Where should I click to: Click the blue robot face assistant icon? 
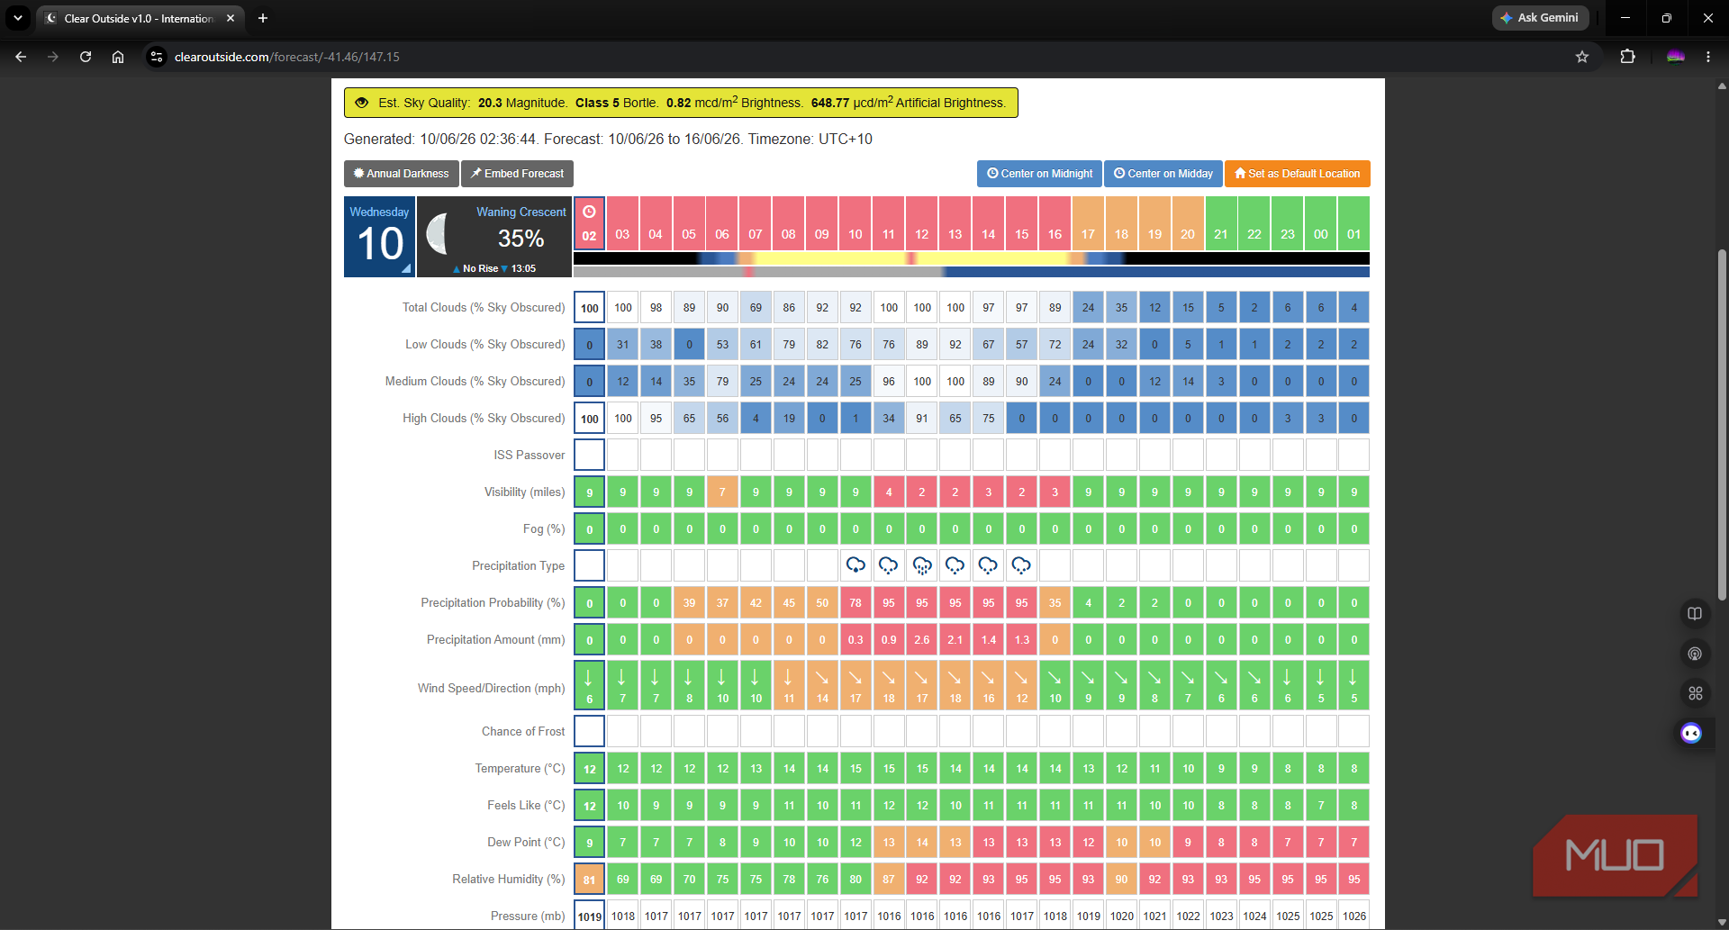(1691, 733)
